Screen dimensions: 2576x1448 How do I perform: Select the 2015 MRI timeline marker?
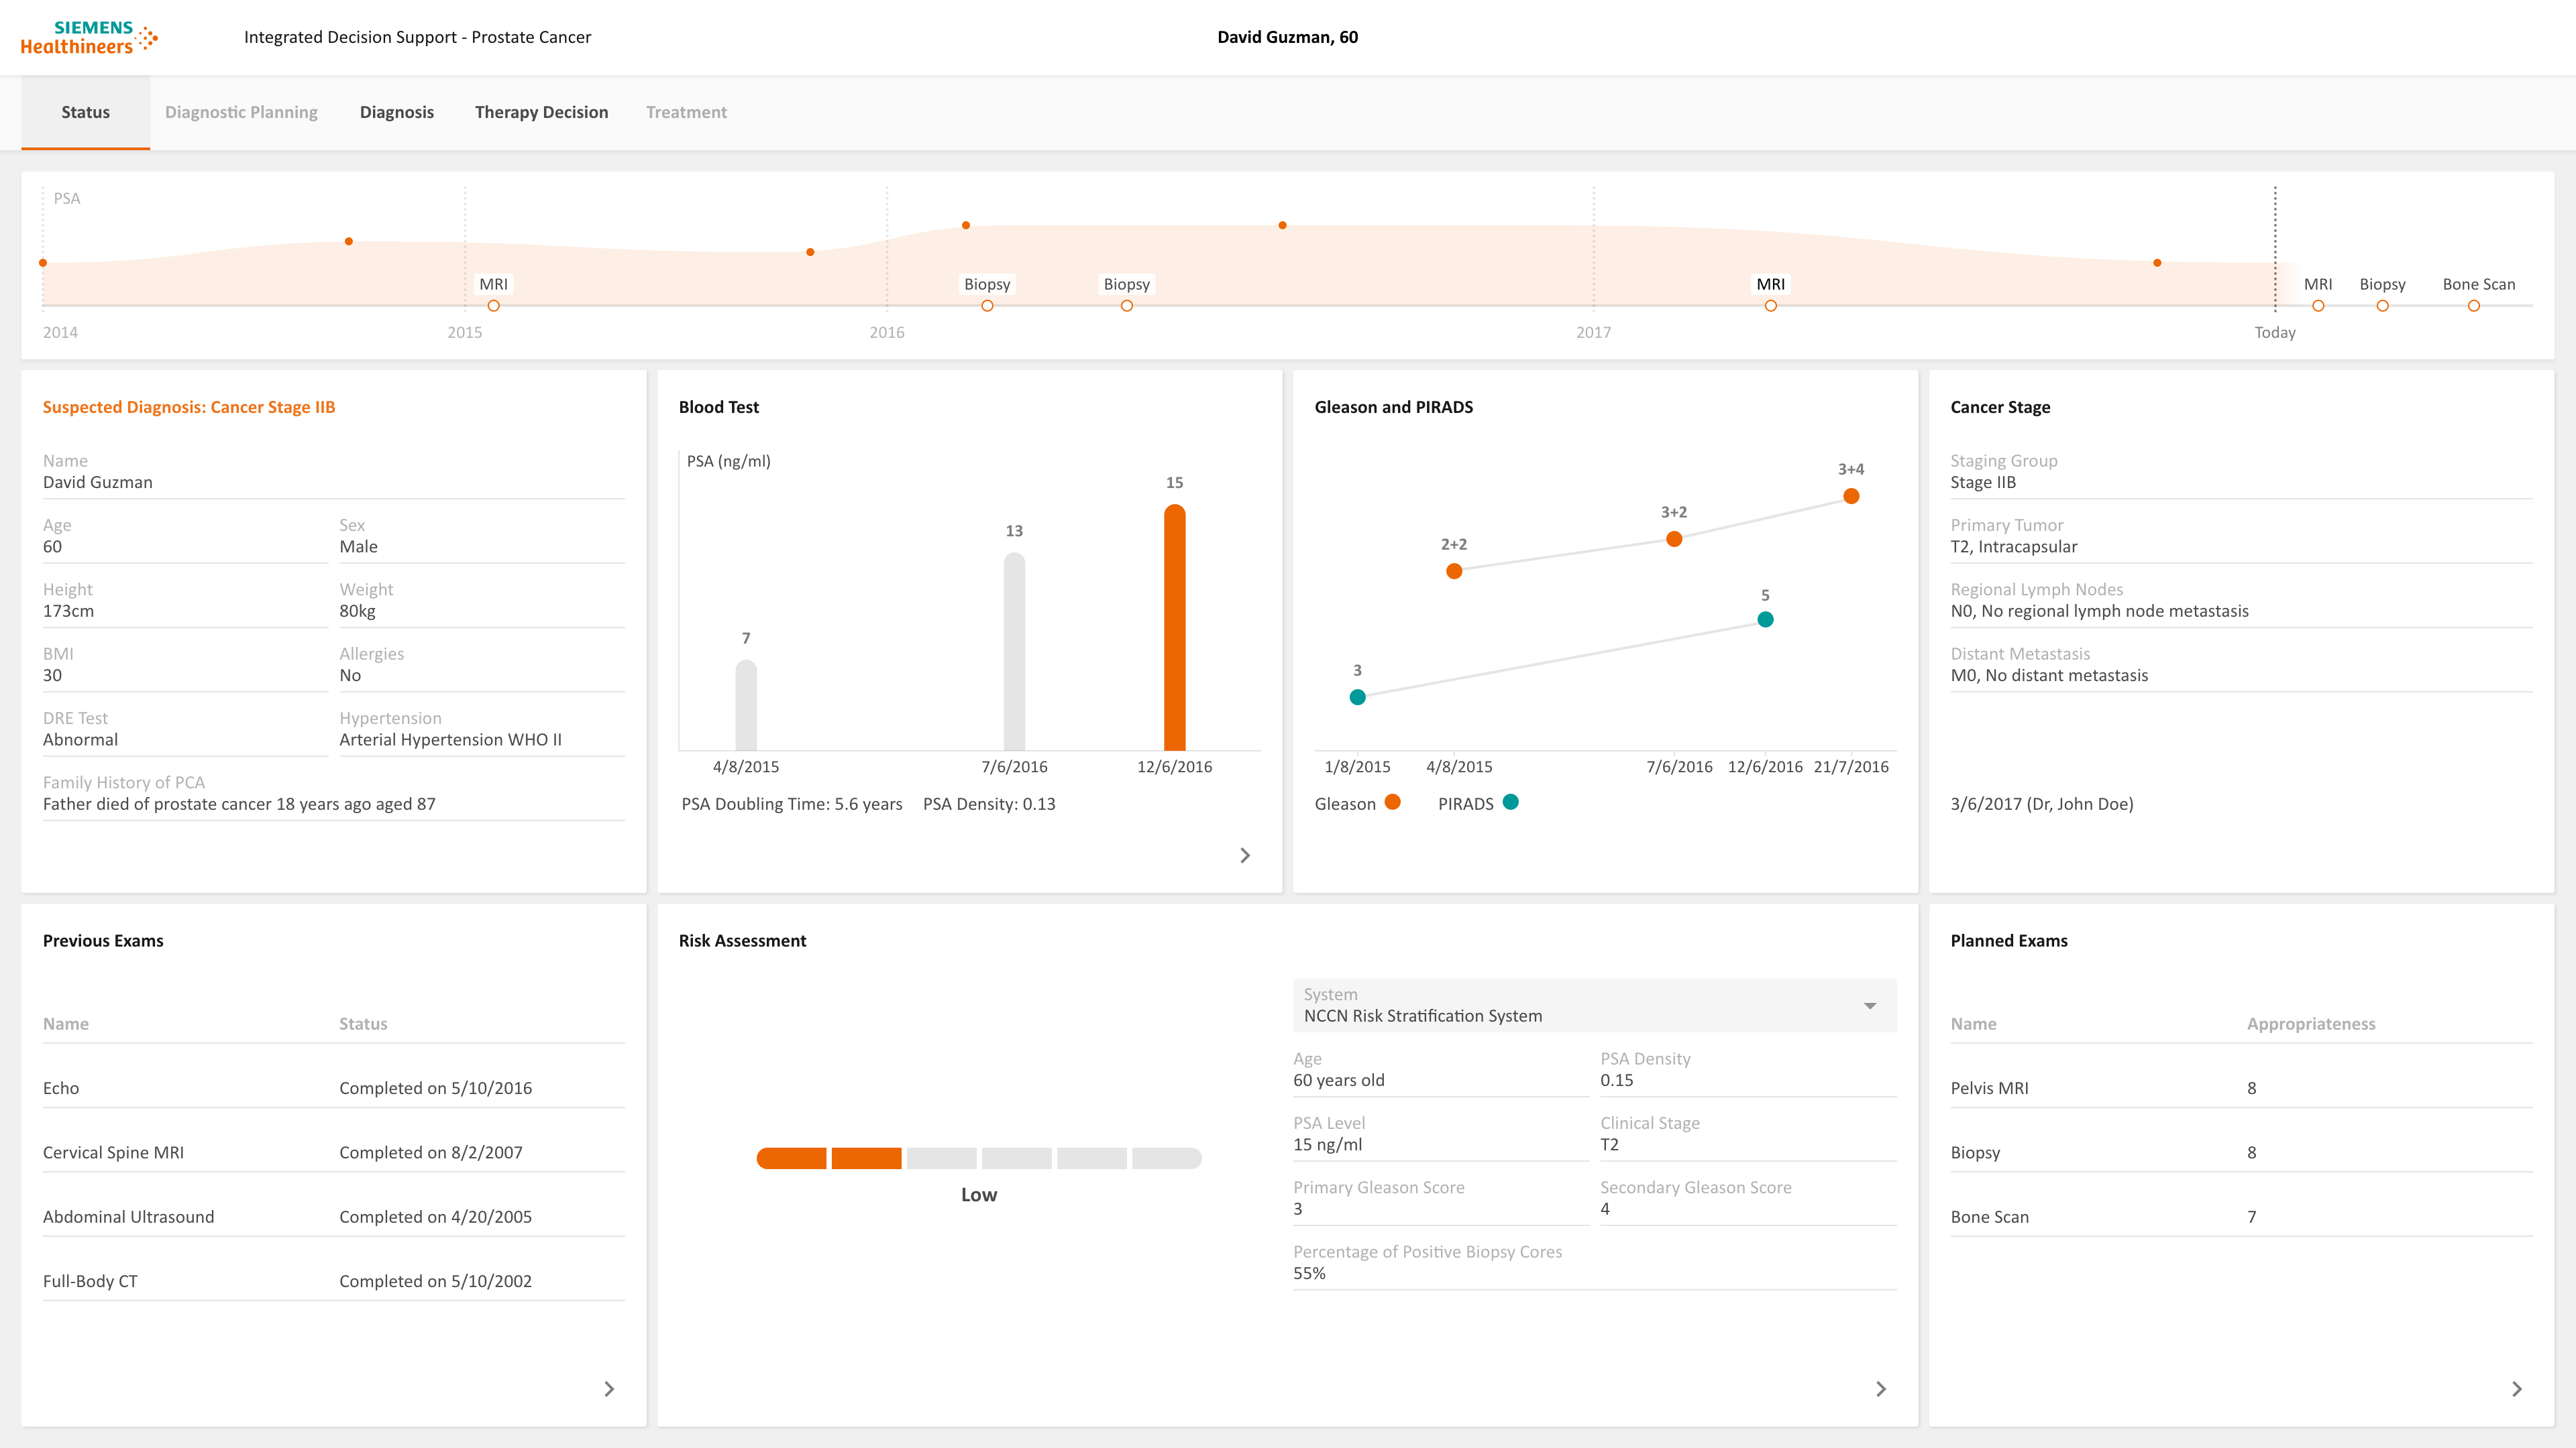(x=493, y=306)
